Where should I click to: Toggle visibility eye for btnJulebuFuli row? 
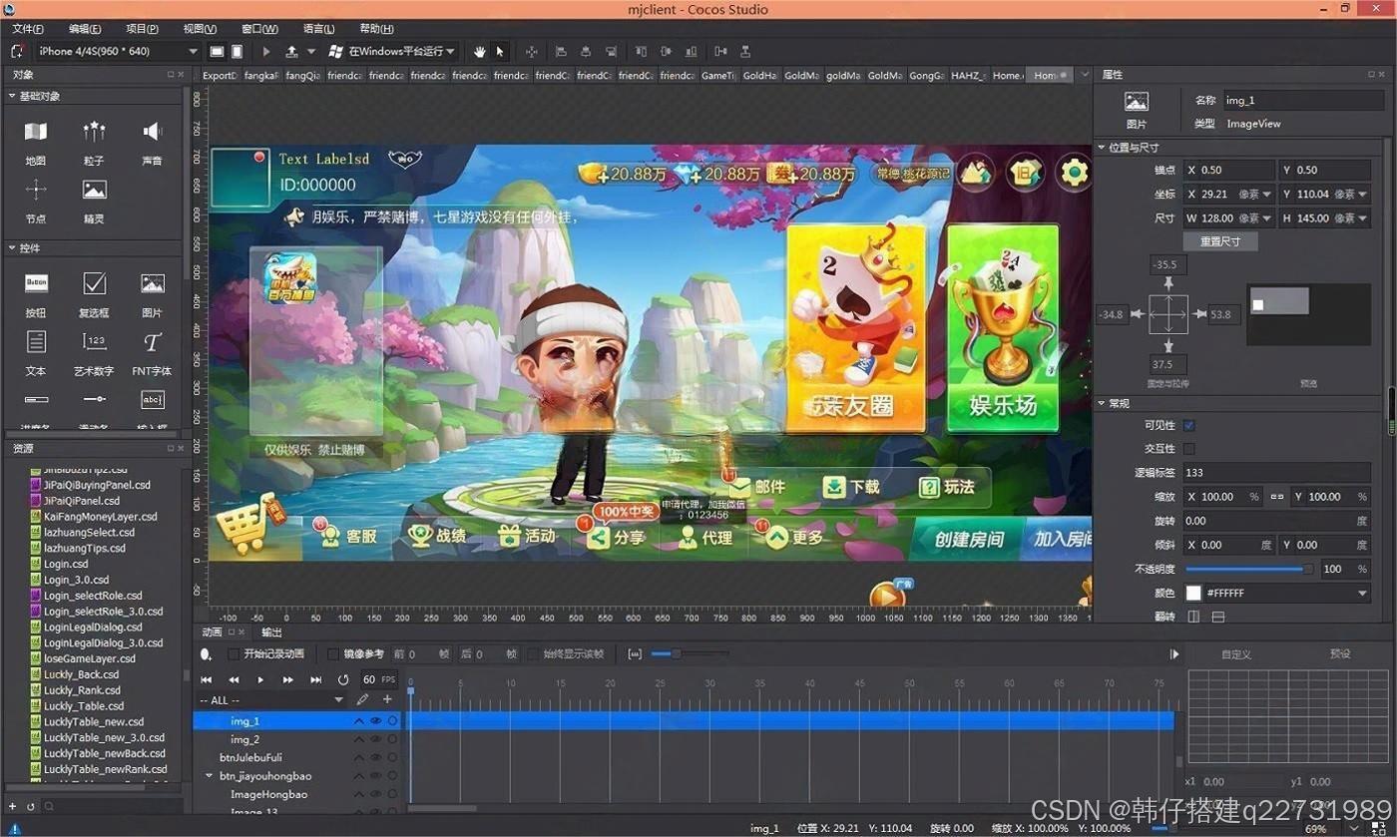pyautogui.click(x=376, y=757)
